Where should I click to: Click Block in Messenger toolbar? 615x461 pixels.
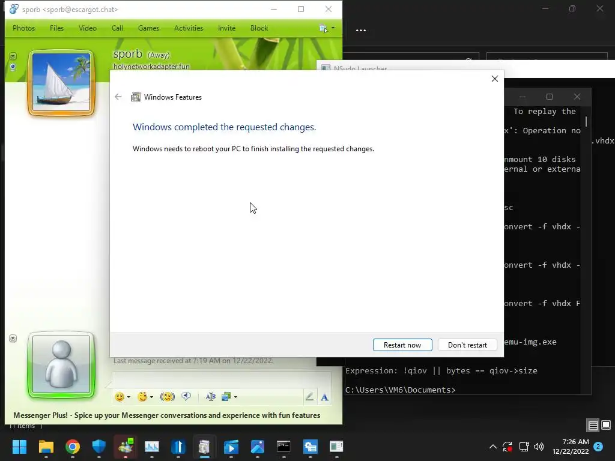click(259, 28)
